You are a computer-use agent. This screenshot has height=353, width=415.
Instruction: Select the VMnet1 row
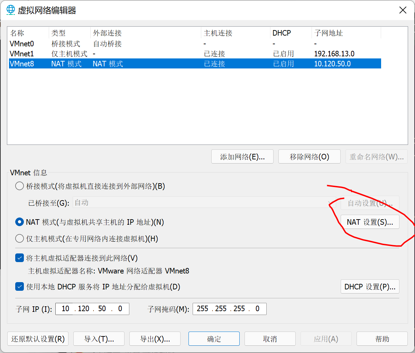point(195,54)
